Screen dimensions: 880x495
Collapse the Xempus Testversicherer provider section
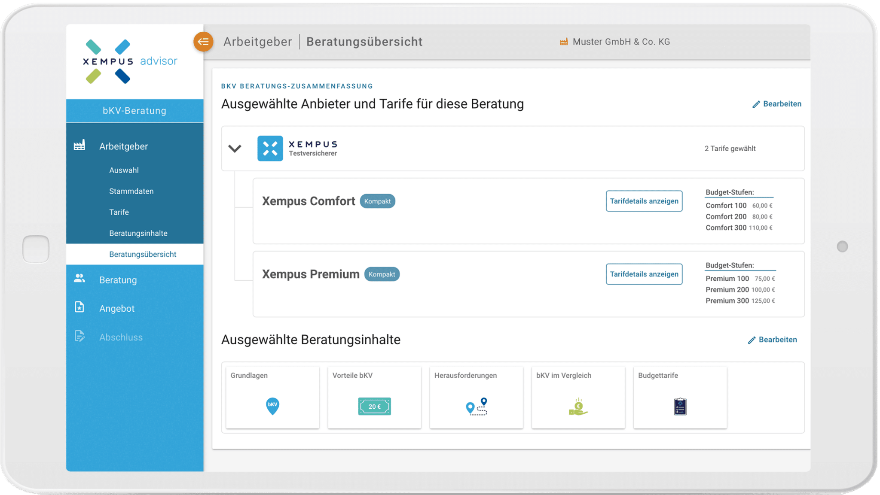click(x=235, y=149)
